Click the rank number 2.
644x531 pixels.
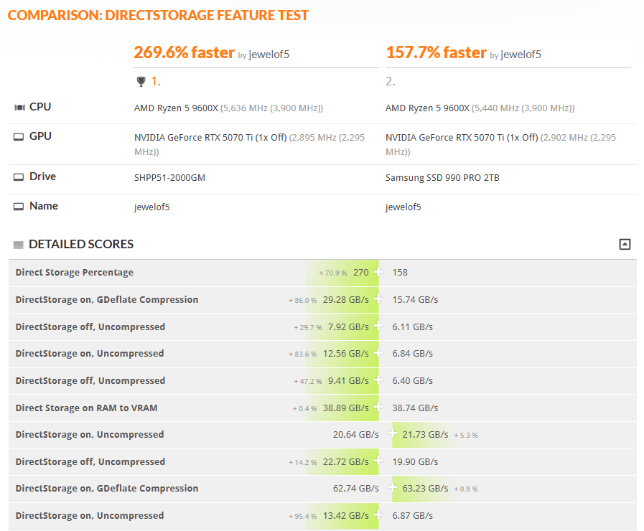pyautogui.click(x=390, y=82)
